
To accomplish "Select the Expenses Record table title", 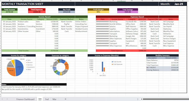I will click(x=137, y=17).
